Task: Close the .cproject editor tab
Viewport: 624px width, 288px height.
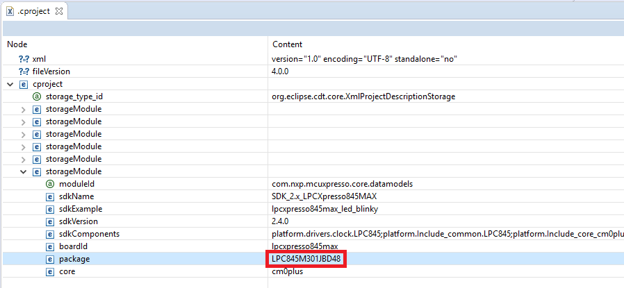Action: click(x=58, y=12)
